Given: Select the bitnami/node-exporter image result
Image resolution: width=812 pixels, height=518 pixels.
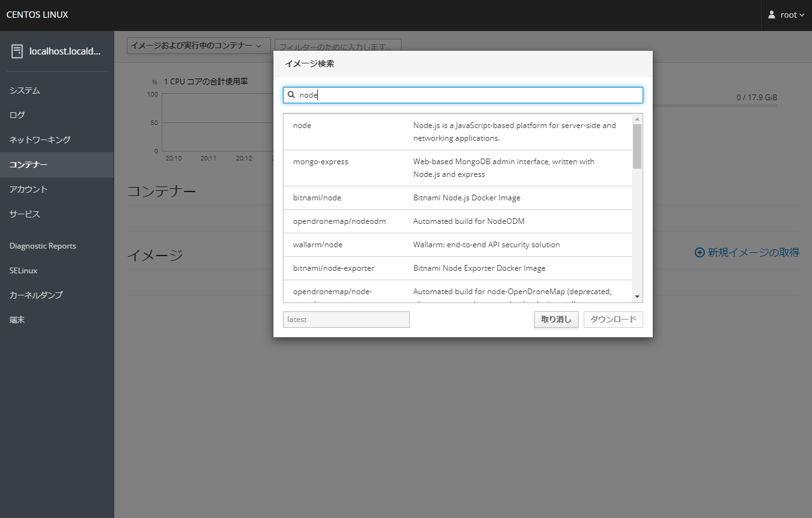Looking at the screenshot, I should point(458,268).
